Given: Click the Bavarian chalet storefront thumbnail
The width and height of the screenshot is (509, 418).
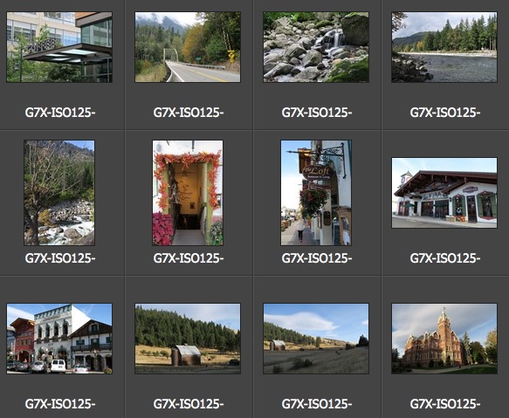Looking at the screenshot, I should [x=444, y=193].
